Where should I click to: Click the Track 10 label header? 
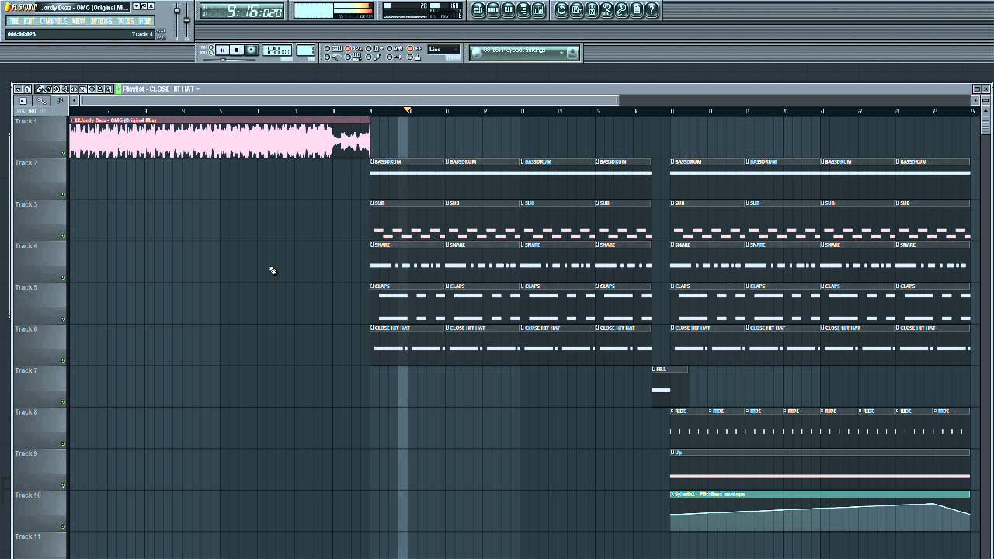coord(27,495)
